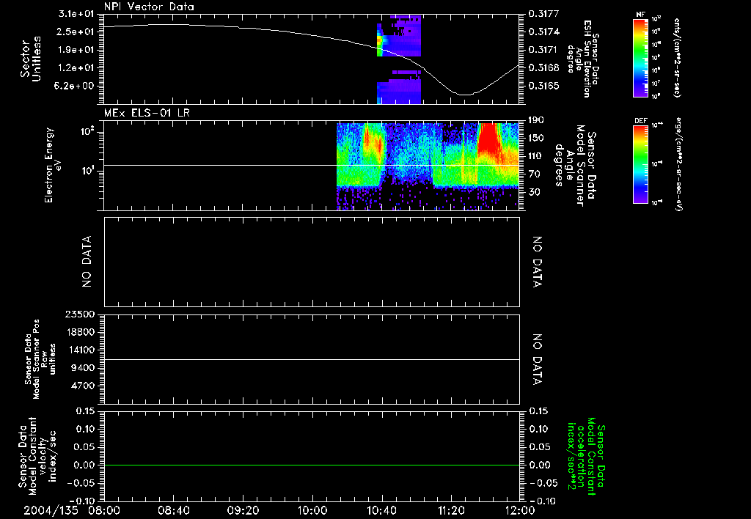This screenshot has height=519, width=751.
Task: Select the "1.9e+01" sector tick value
Action: pos(76,50)
